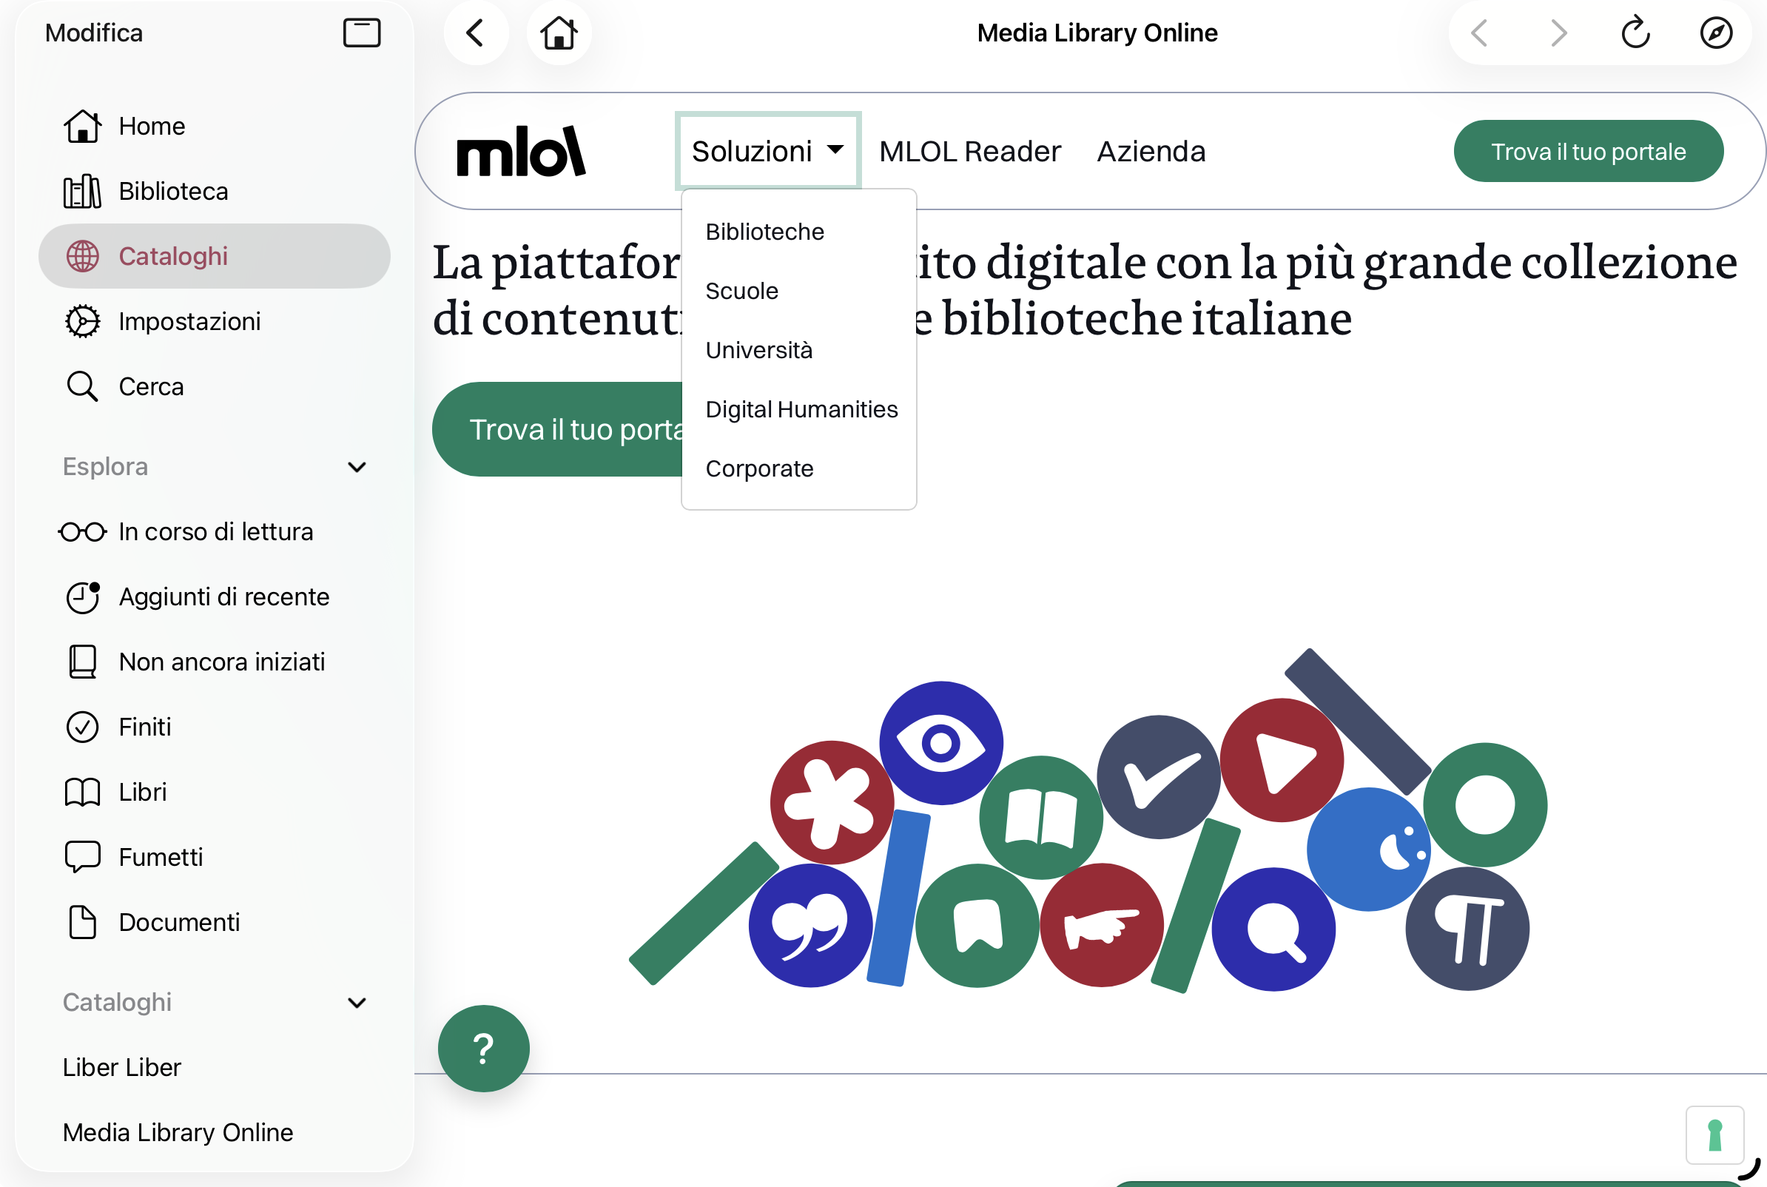1767x1187 pixels.
Task: Close the Soluzioni dropdown menu
Action: (x=768, y=151)
